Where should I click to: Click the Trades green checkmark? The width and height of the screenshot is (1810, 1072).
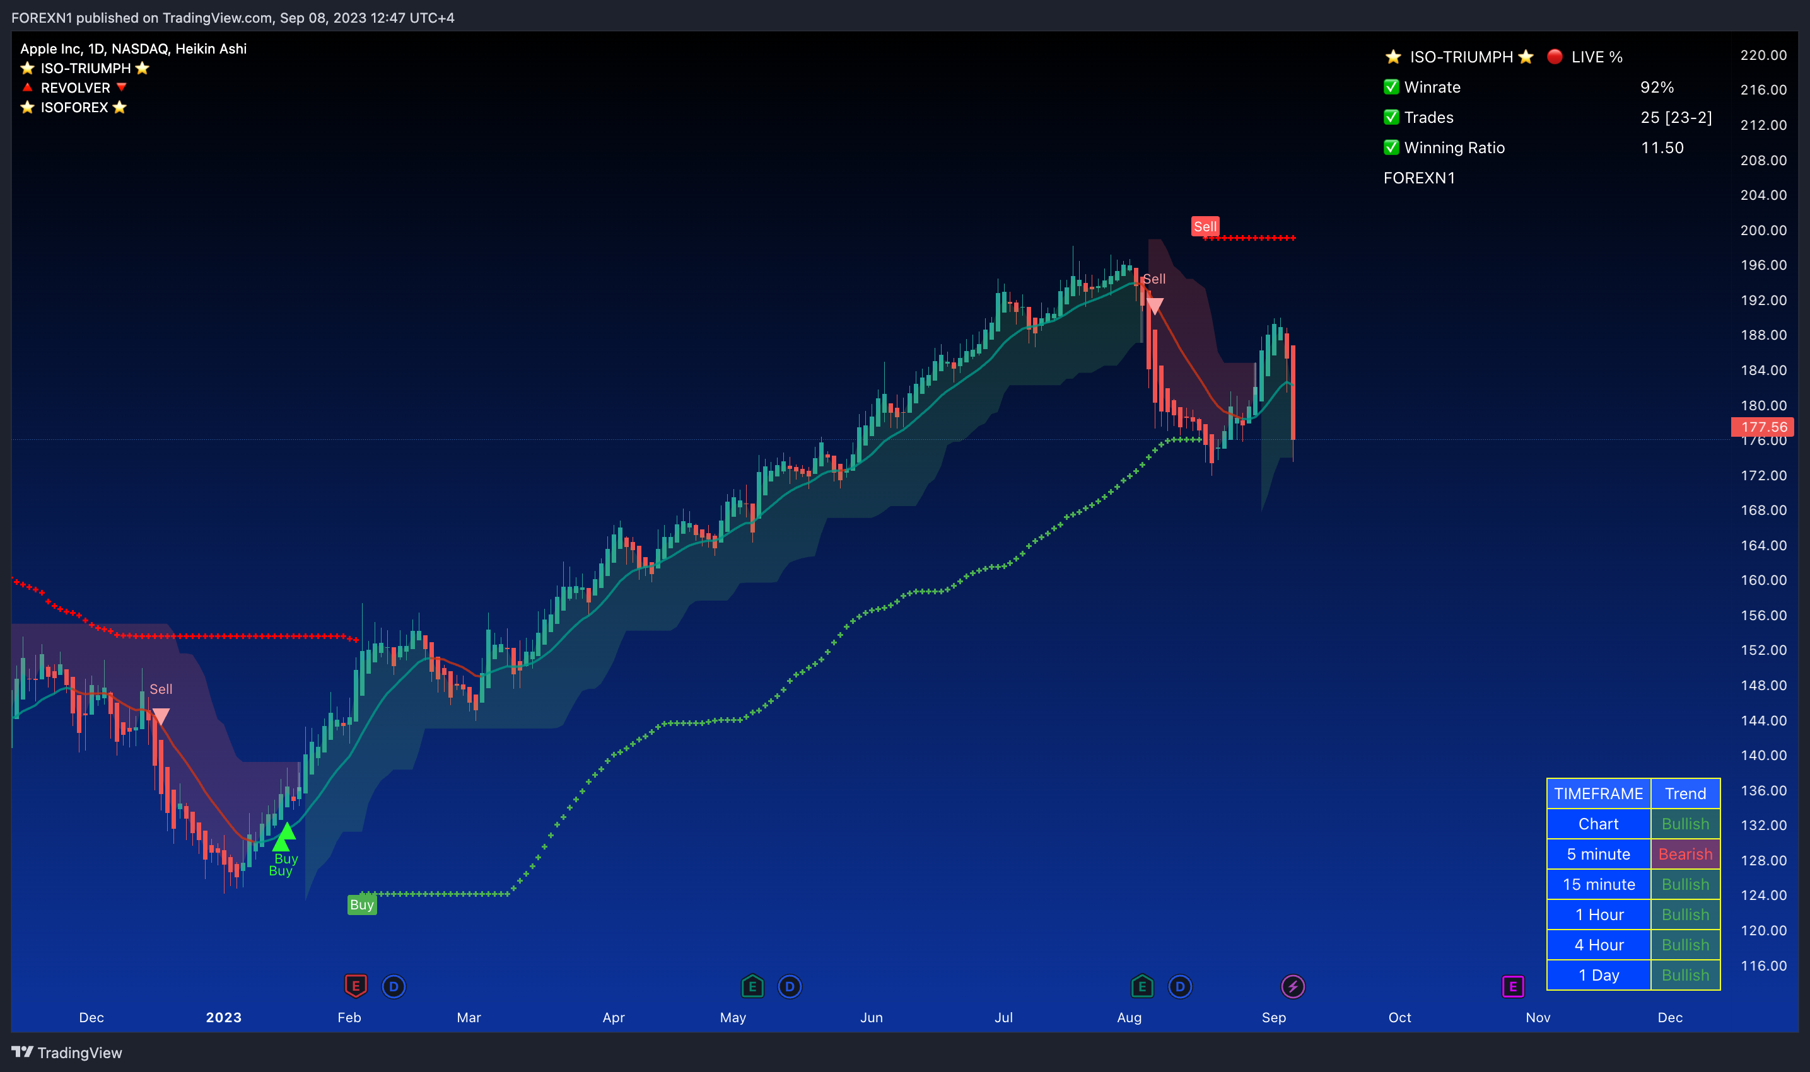click(x=1391, y=117)
